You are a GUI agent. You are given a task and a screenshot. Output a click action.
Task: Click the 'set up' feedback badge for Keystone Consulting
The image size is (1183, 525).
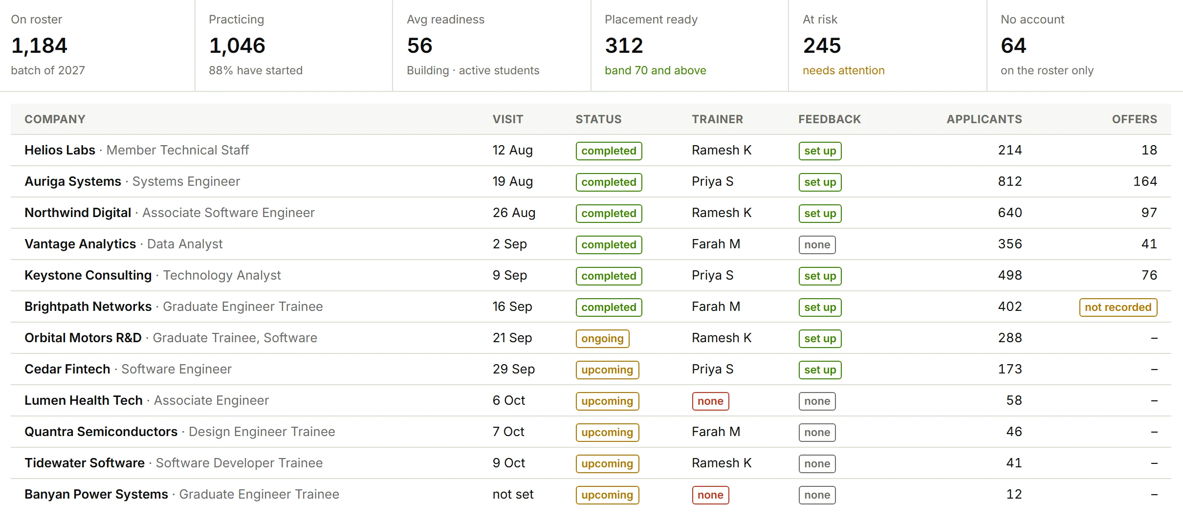coord(820,276)
